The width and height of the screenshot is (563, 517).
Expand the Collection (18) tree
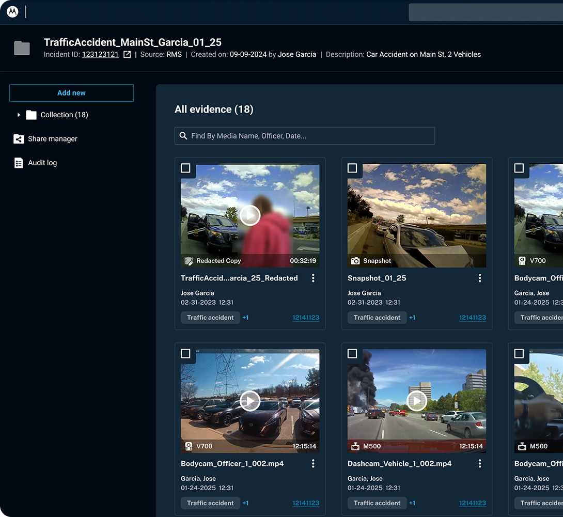(19, 115)
